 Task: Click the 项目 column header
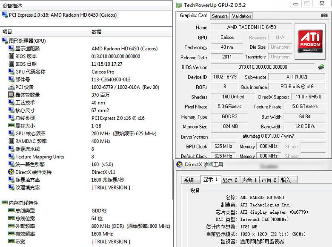tap(44, 32)
